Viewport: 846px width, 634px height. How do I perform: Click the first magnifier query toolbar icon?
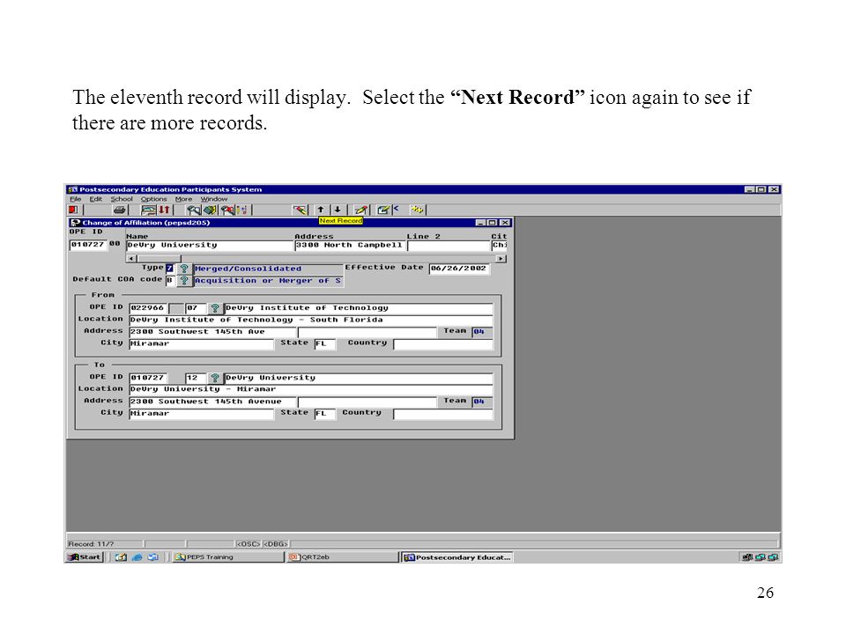click(194, 210)
